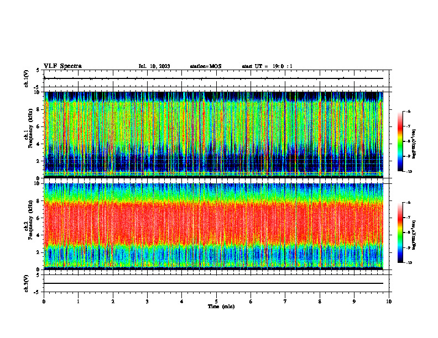Click the time axis tick label "9"

354,302
